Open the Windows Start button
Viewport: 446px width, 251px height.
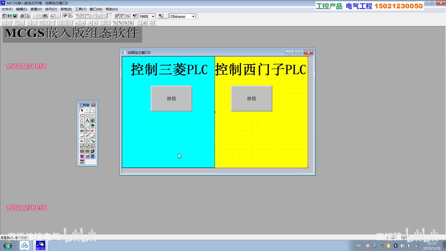(7, 245)
